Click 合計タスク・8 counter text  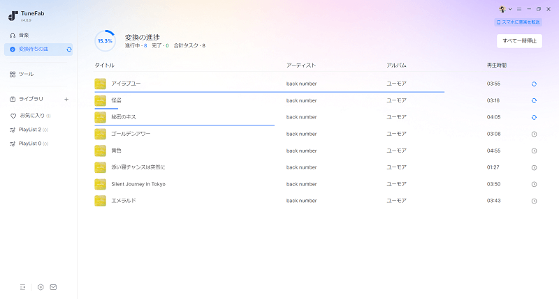point(189,46)
